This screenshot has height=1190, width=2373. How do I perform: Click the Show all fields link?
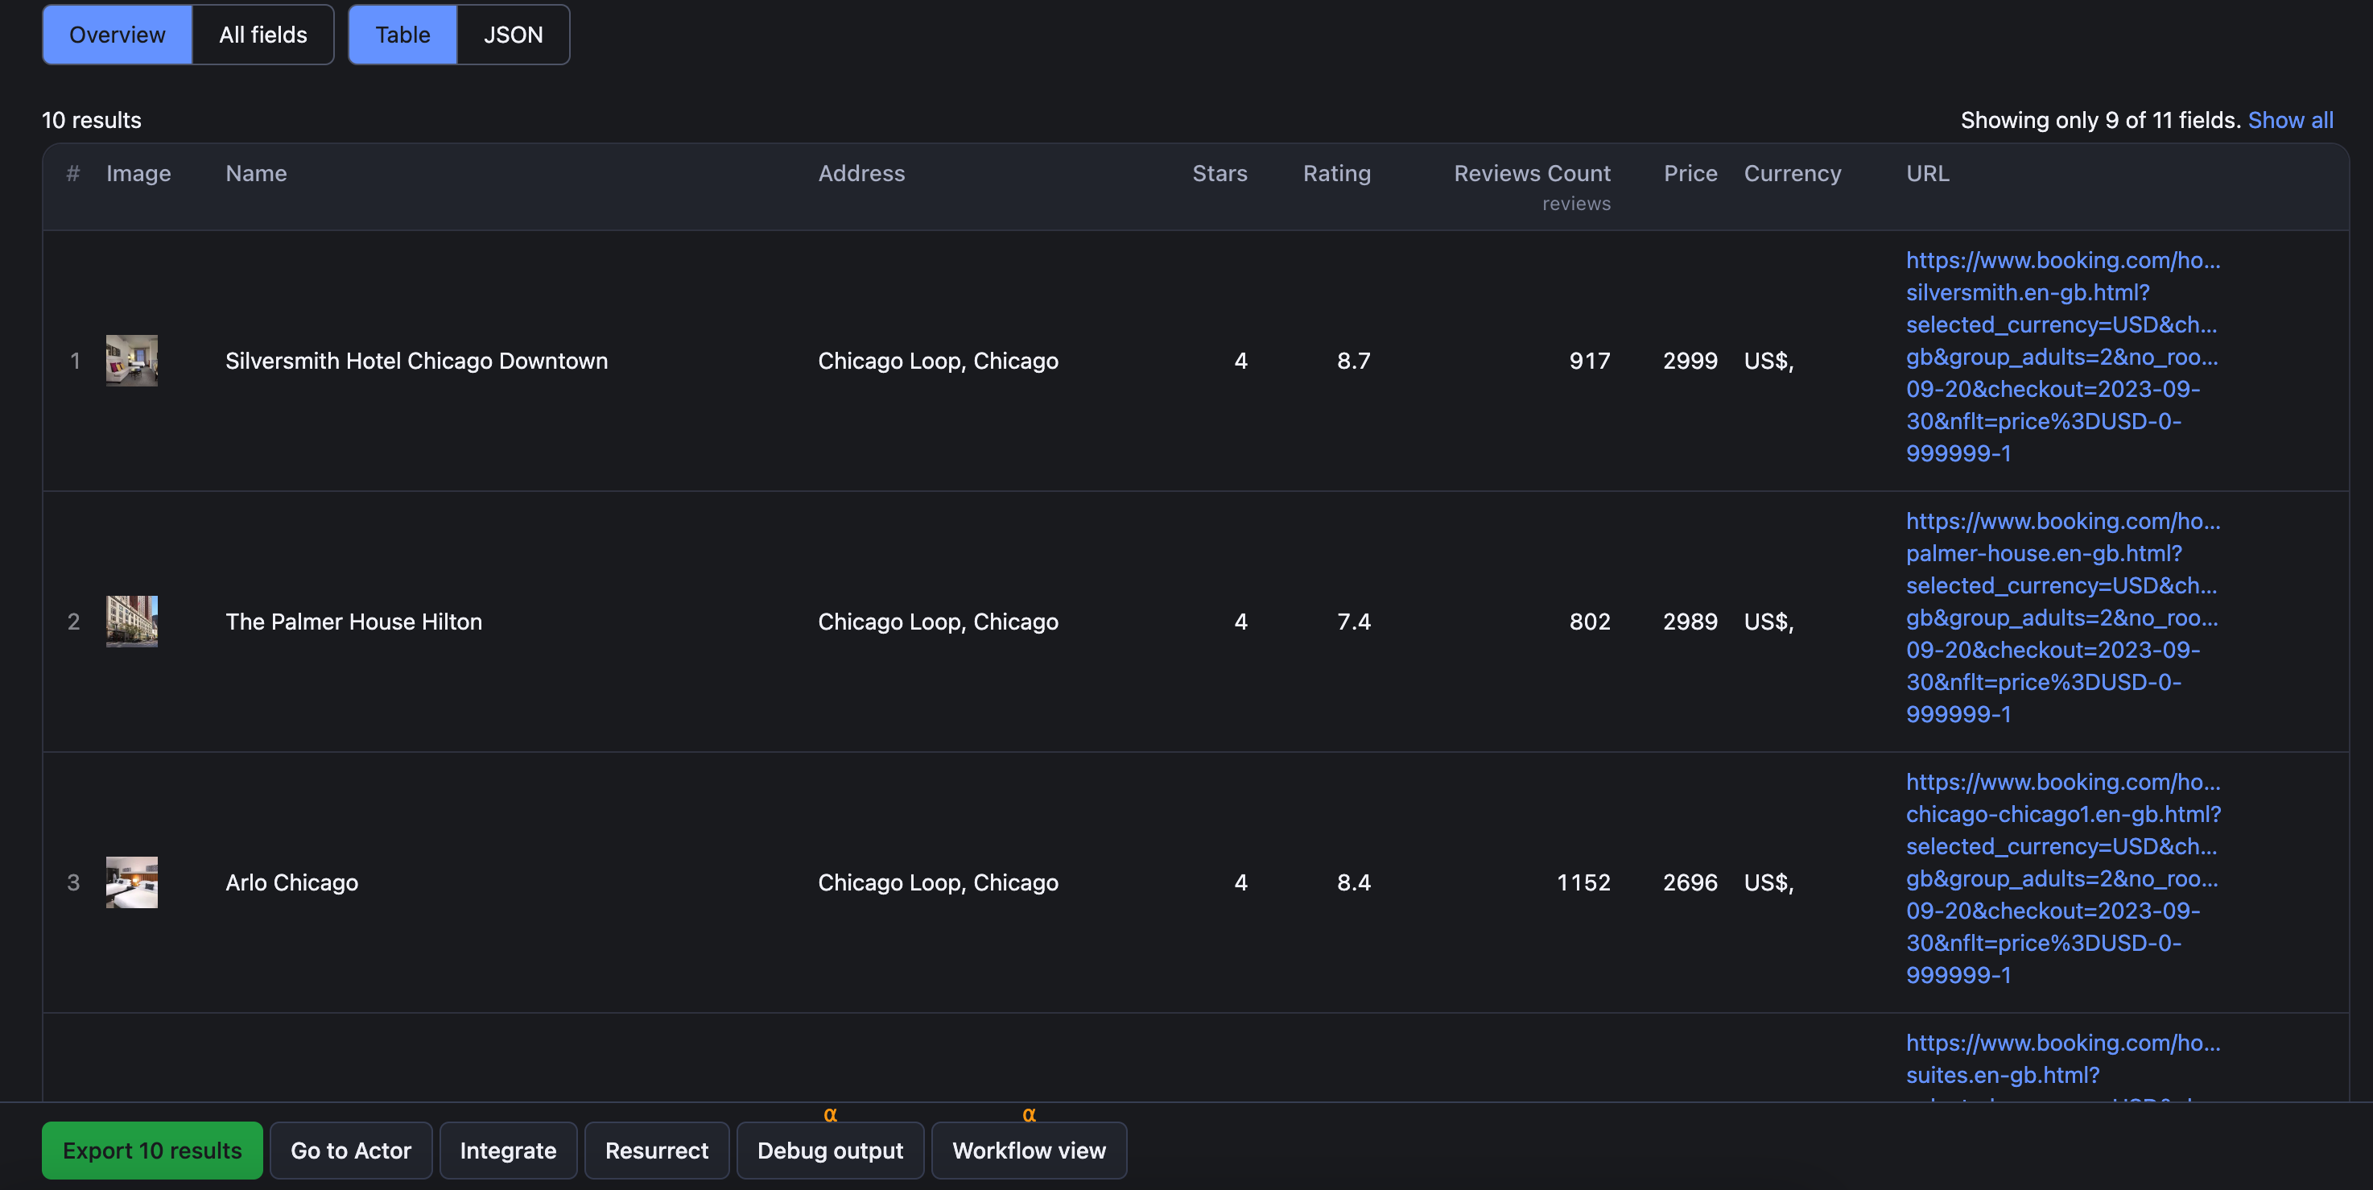pyautogui.click(x=2291, y=120)
